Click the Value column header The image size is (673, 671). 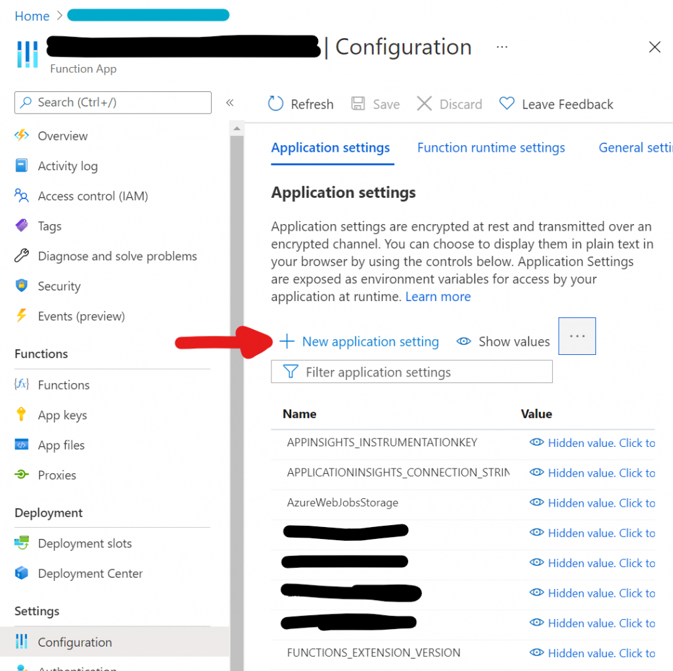pyautogui.click(x=536, y=414)
